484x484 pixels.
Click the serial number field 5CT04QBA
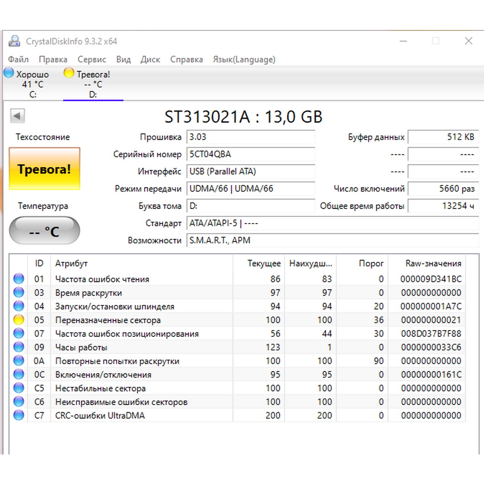click(251, 154)
